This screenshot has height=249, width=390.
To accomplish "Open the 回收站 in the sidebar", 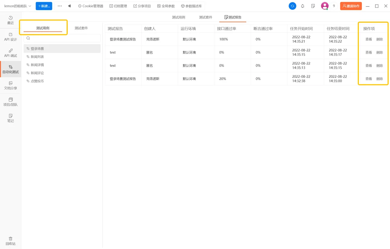I will (x=10, y=241).
